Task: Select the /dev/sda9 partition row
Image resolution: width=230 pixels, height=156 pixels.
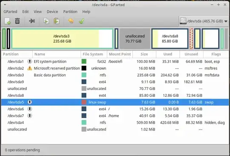Action: [115, 82]
